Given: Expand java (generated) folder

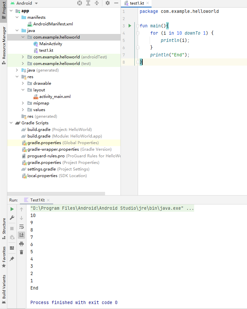Looking at the screenshot, I should pos(17,70).
